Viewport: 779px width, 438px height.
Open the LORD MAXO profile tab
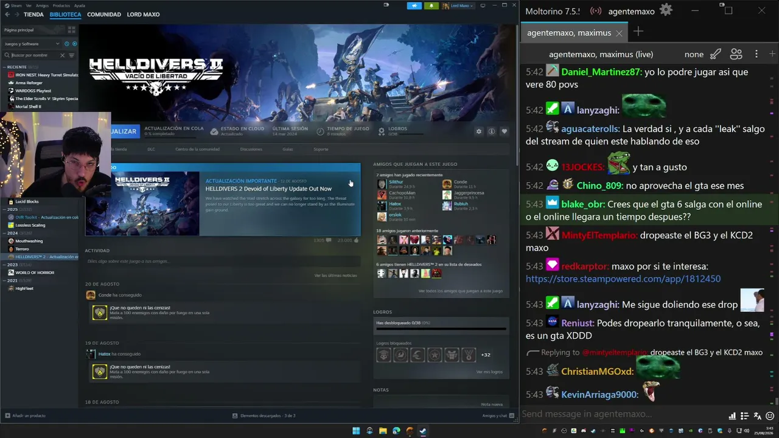[143, 15]
